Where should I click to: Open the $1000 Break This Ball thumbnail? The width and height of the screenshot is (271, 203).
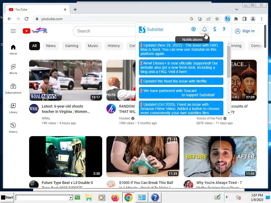point(143,156)
